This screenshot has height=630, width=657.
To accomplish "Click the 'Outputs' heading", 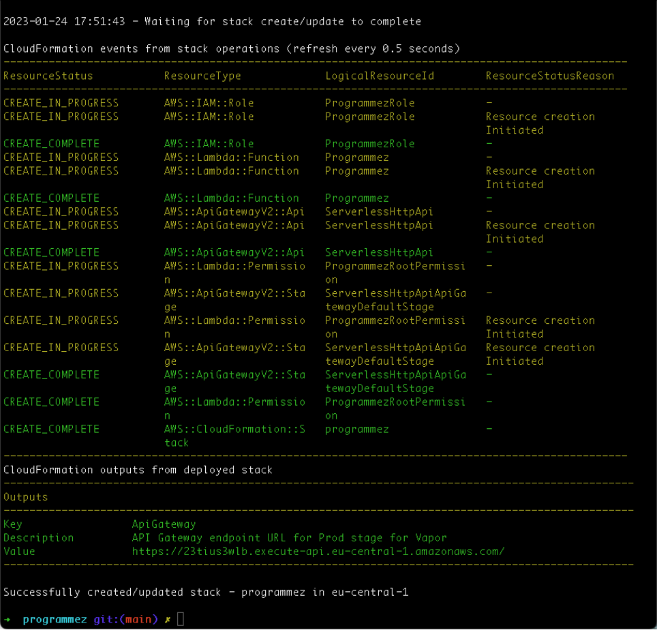I will 26,497.
